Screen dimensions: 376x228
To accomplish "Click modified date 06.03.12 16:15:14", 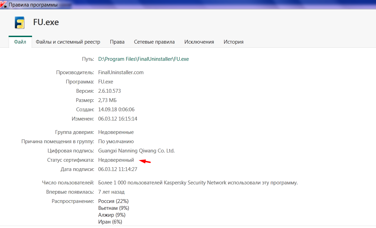I will [x=118, y=119].
